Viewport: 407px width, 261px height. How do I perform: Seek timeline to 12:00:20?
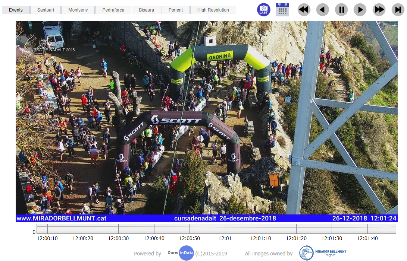coord(83,238)
